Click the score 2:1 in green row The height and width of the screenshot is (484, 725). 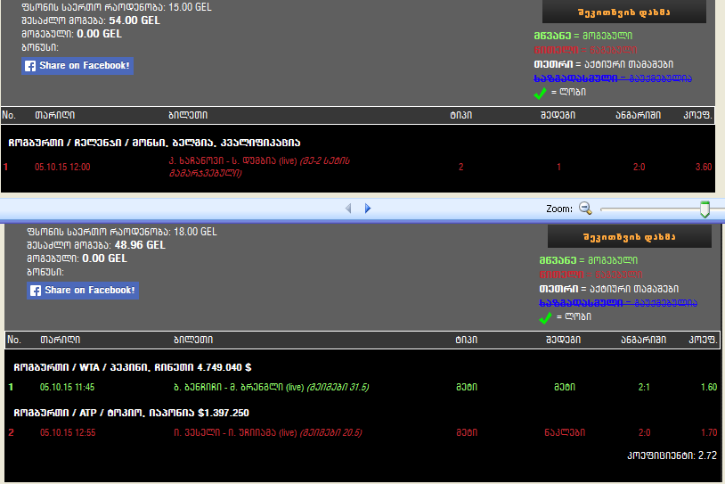point(644,388)
